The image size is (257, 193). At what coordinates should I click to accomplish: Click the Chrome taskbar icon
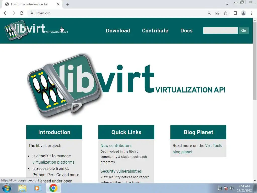point(53,188)
